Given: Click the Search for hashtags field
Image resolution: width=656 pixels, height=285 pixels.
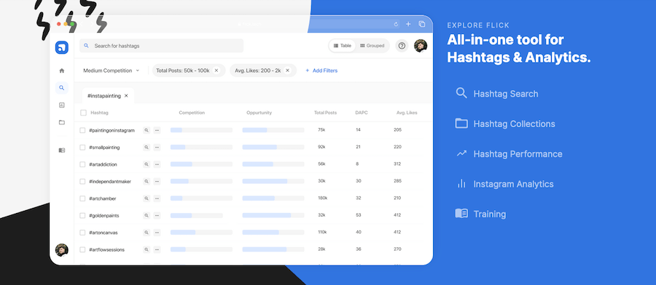Looking at the screenshot, I should 162,46.
